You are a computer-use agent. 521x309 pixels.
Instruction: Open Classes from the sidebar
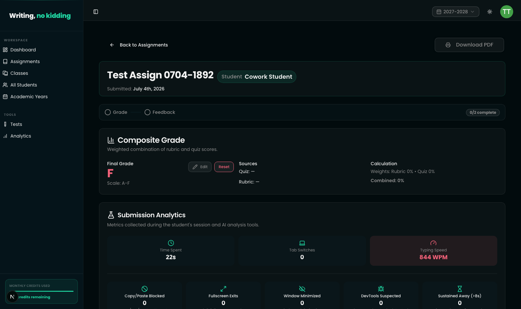41,73
